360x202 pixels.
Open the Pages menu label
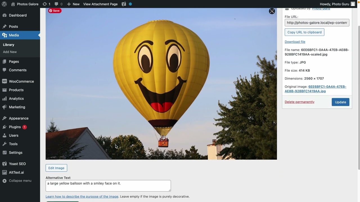click(14, 61)
